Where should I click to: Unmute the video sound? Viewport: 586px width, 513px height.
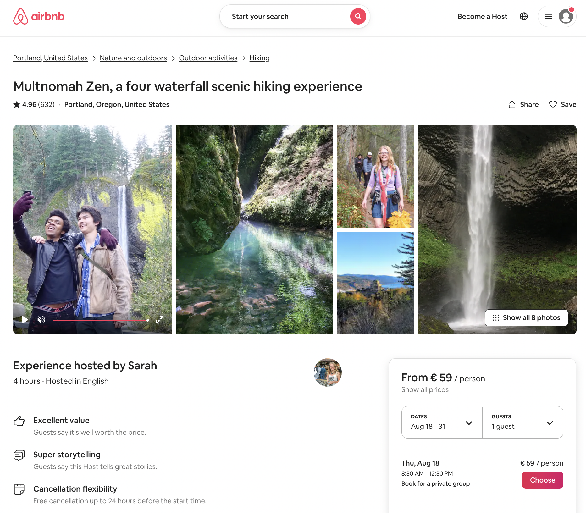[41, 320]
